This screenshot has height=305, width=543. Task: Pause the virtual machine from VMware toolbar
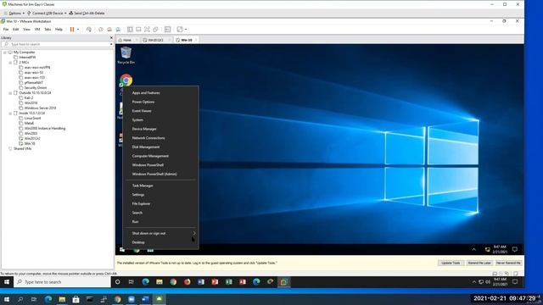click(x=72, y=30)
